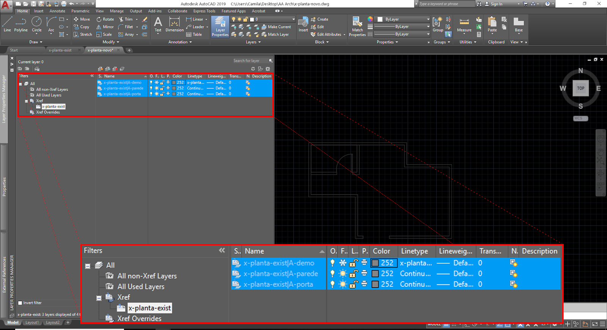Click Turn All Layers On icon
The image size is (607, 330).
[234, 35]
